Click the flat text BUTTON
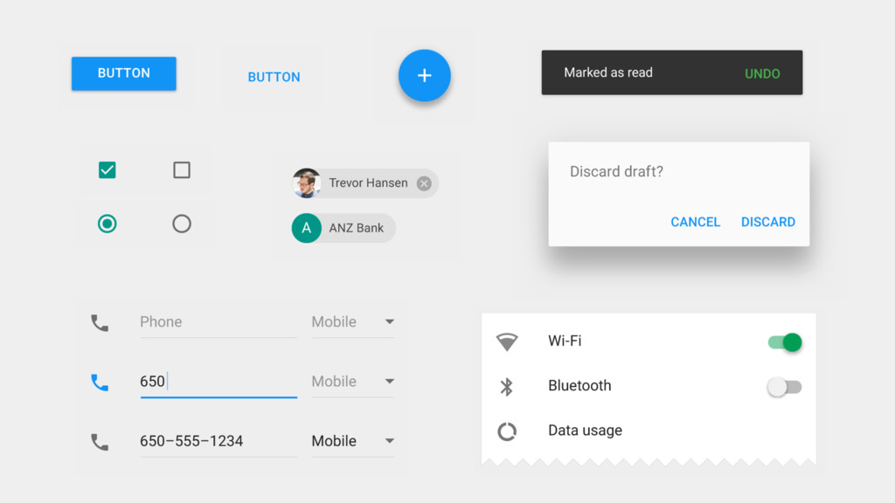 [274, 77]
